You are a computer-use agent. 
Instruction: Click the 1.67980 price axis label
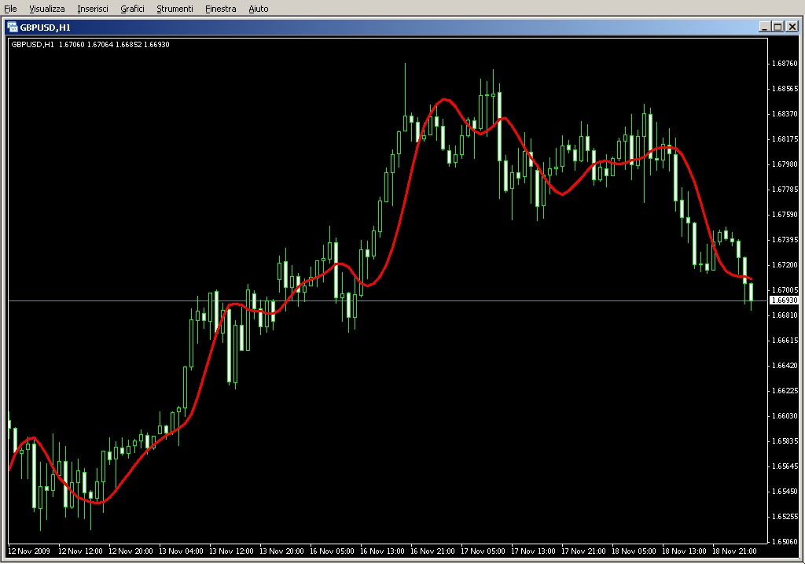[785, 164]
